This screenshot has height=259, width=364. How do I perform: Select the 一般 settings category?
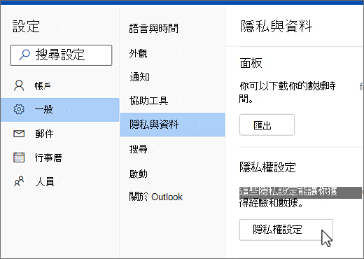(x=59, y=110)
